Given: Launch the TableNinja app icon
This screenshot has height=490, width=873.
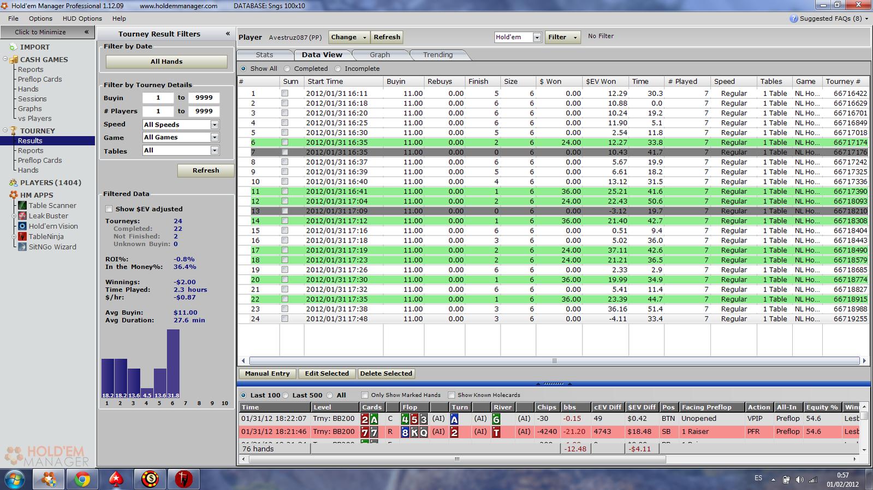Looking at the screenshot, I should tap(22, 237).
